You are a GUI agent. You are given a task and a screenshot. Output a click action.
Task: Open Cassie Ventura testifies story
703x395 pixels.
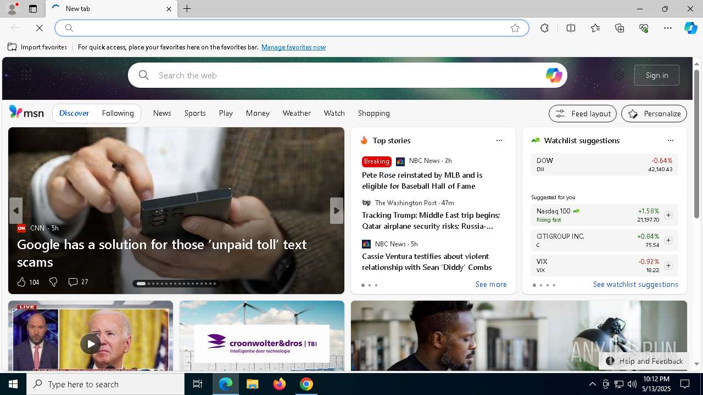click(x=427, y=262)
